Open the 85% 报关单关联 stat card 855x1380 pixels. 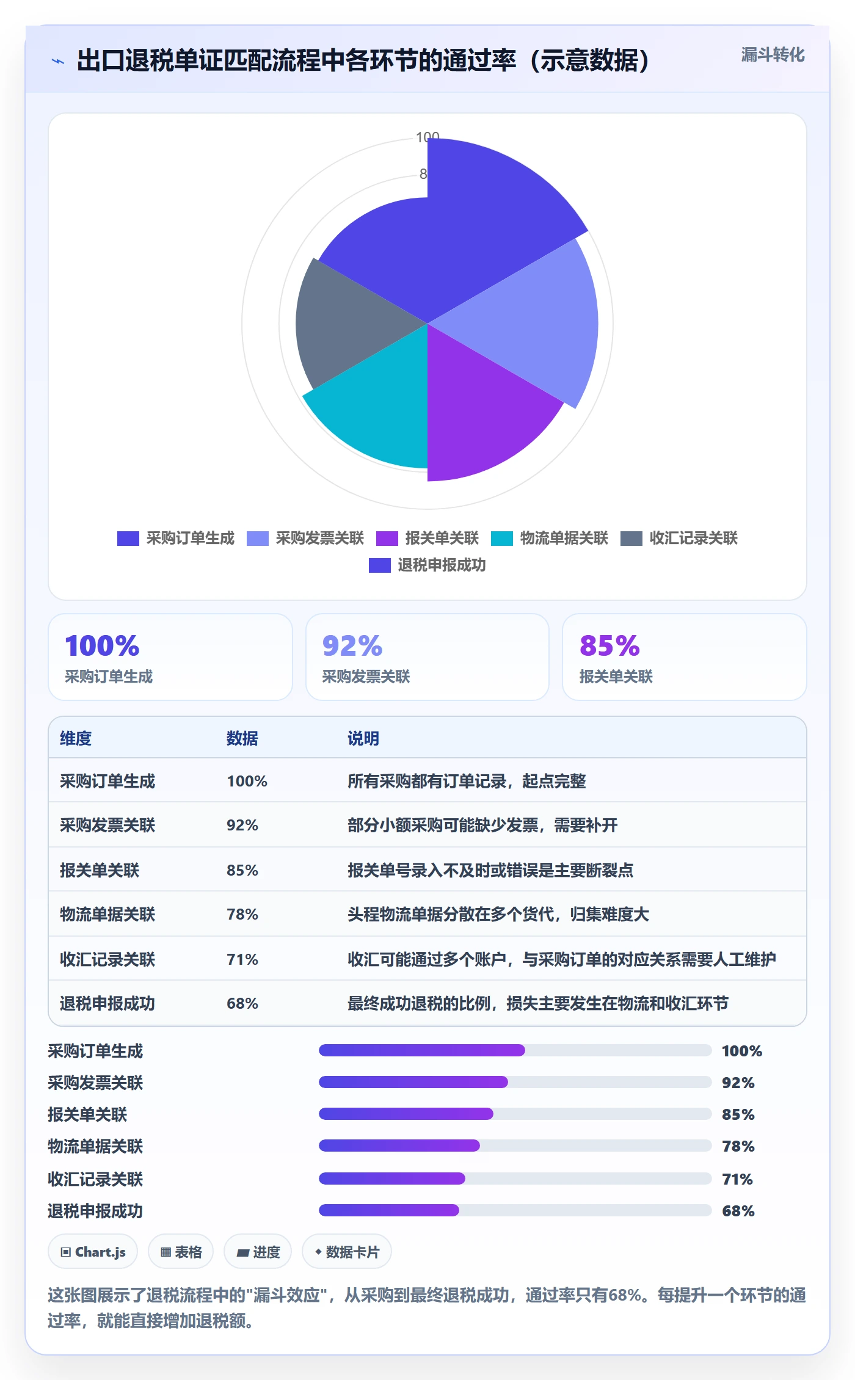tap(685, 657)
